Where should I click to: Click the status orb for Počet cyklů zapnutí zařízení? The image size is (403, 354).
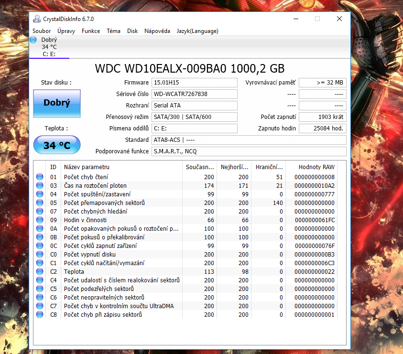coord(40,246)
